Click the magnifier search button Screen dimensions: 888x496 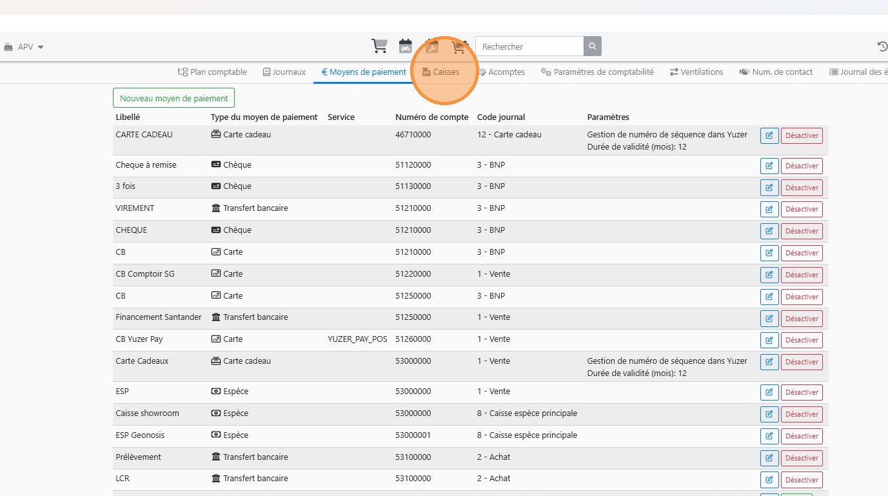[593, 46]
